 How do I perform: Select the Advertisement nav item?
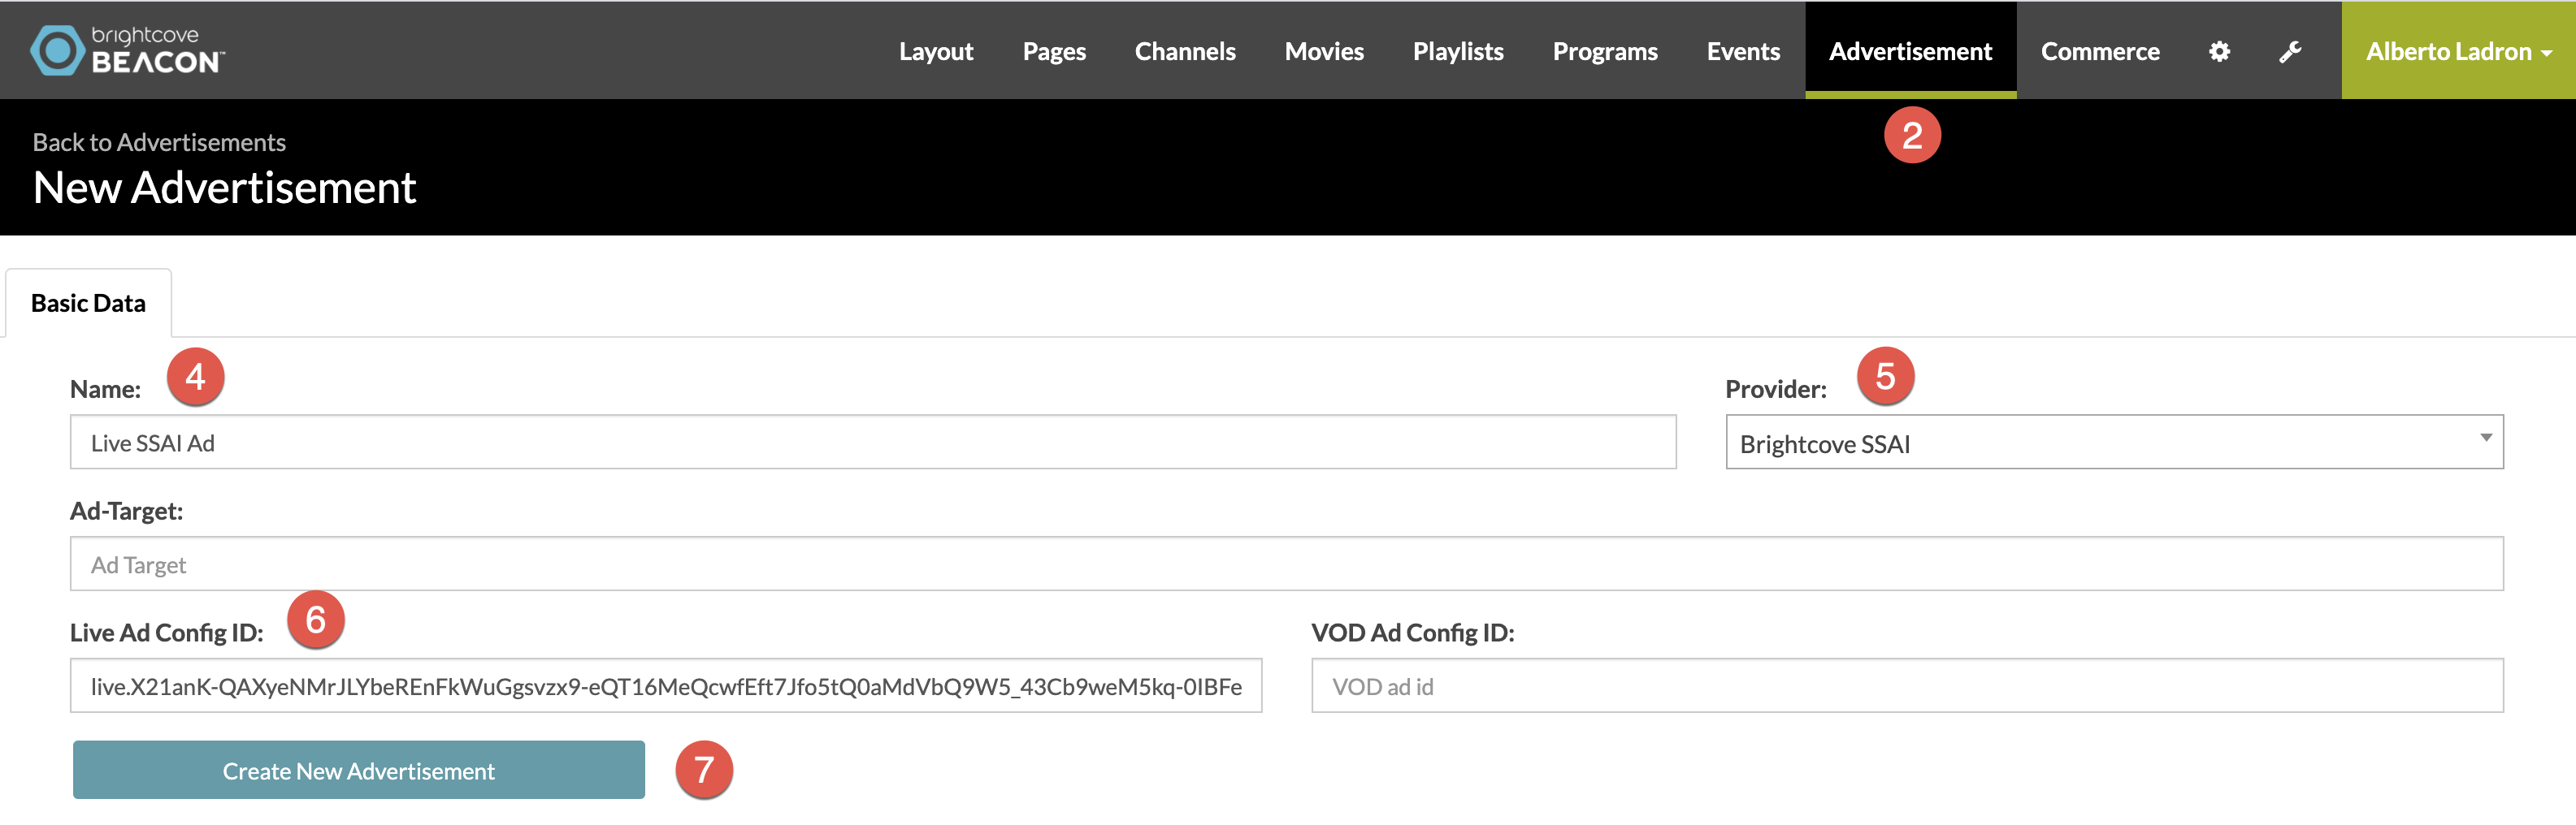pyautogui.click(x=1910, y=50)
